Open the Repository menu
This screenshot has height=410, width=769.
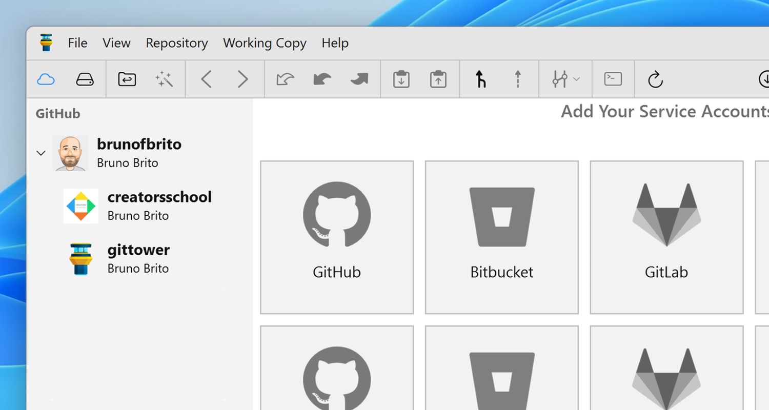tap(176, 43)
